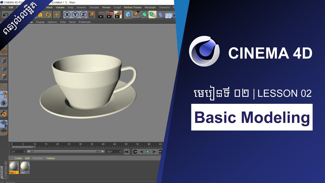Click the 90 F end frame field
Viewport: 325px width, 183px height.
(x=114, y=151)
